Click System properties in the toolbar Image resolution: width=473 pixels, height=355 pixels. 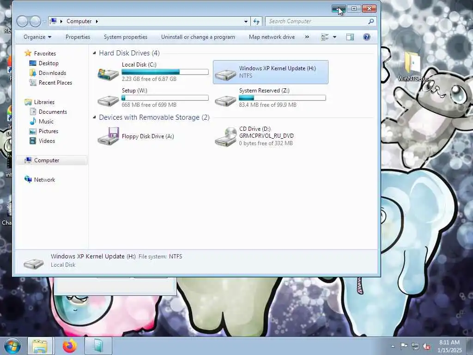[126, 37]
